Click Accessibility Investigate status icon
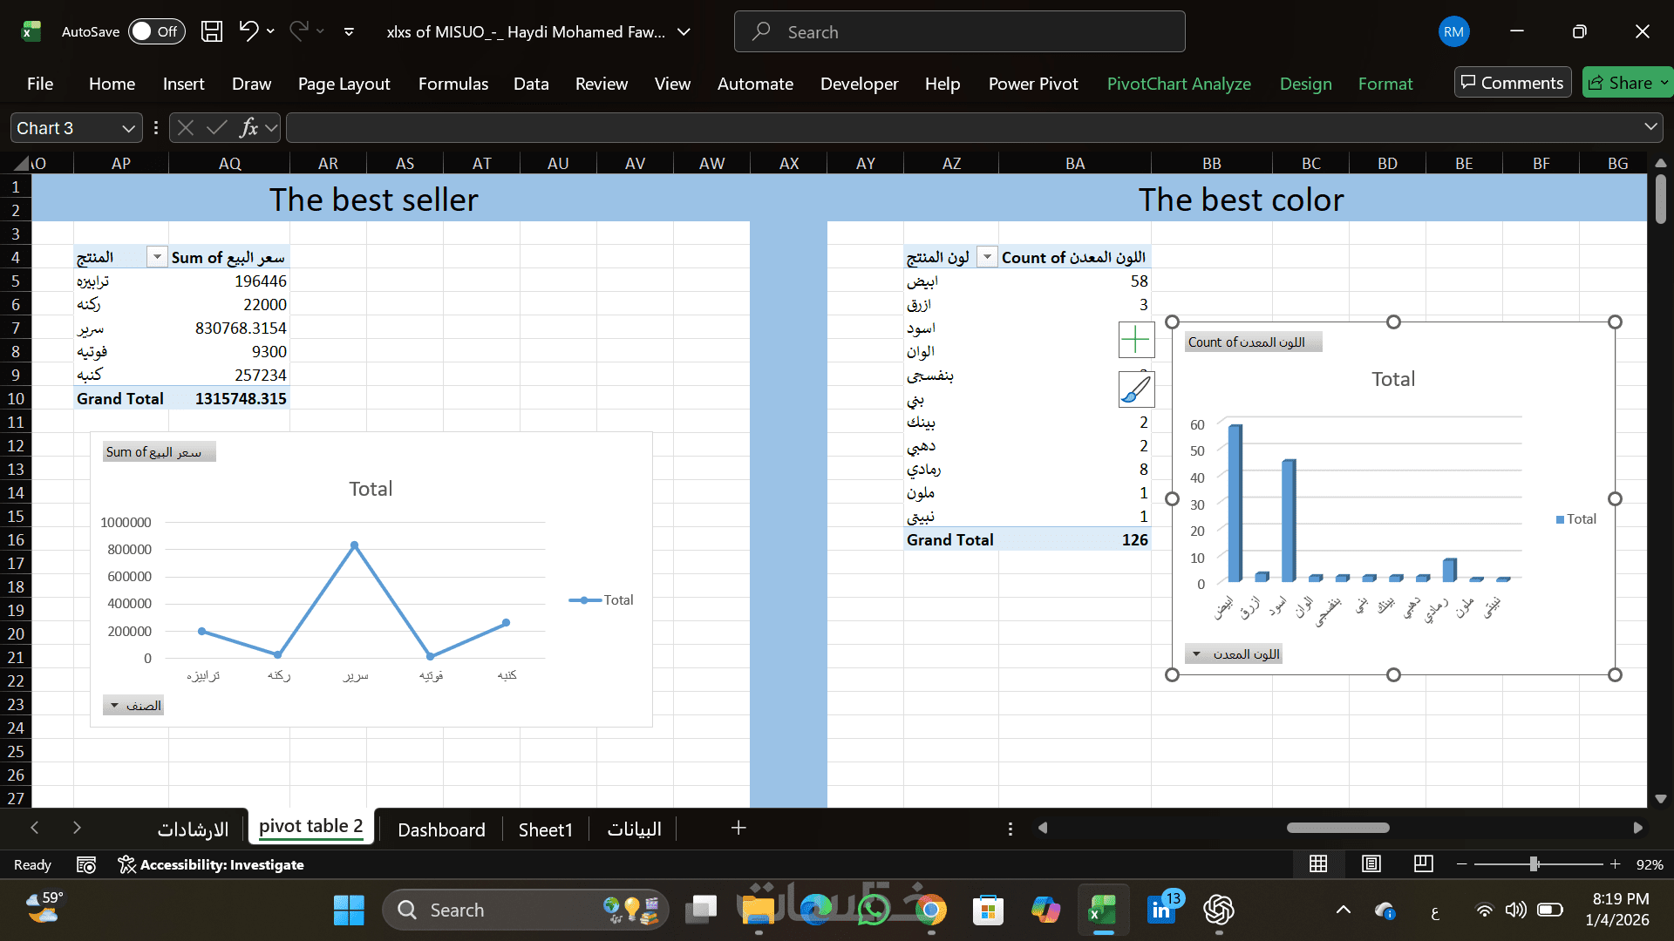The image size is (1674, 941). pos(127,864)
